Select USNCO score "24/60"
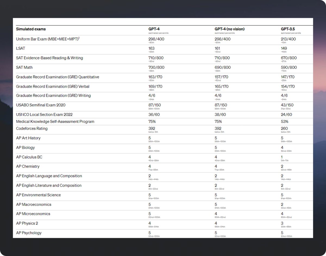Screen dimensions: 326x256 coord(286,115)
